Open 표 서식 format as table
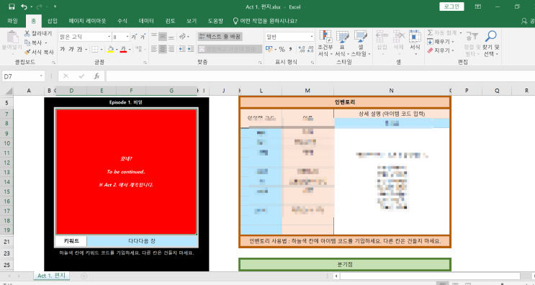The height and width of the screenshot is (285, 535). (x=342, y=44)
